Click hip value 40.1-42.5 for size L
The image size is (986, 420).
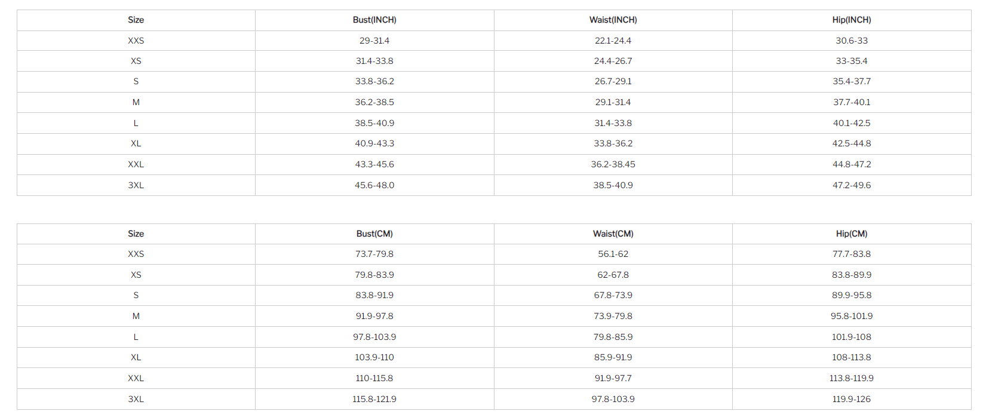coord(852,123)
